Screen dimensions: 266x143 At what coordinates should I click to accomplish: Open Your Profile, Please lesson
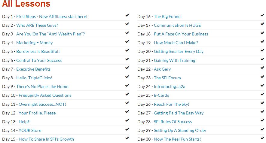click(37, 113)
